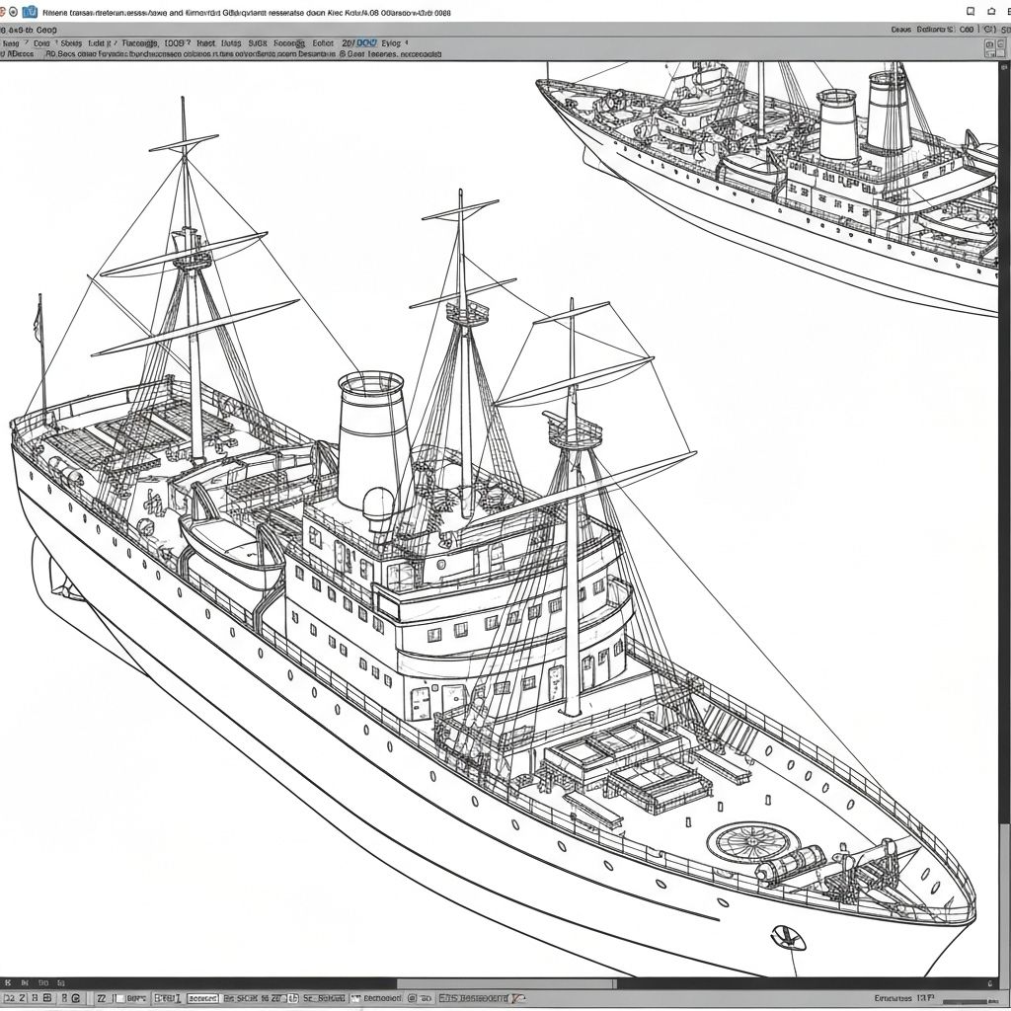This screenshot has height=1011, width=1011.
Task: Open the 'Eoftot' menu item
Action: 323,43
